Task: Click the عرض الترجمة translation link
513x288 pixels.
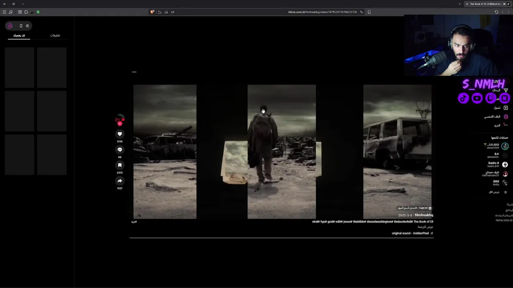Action: 425,227
